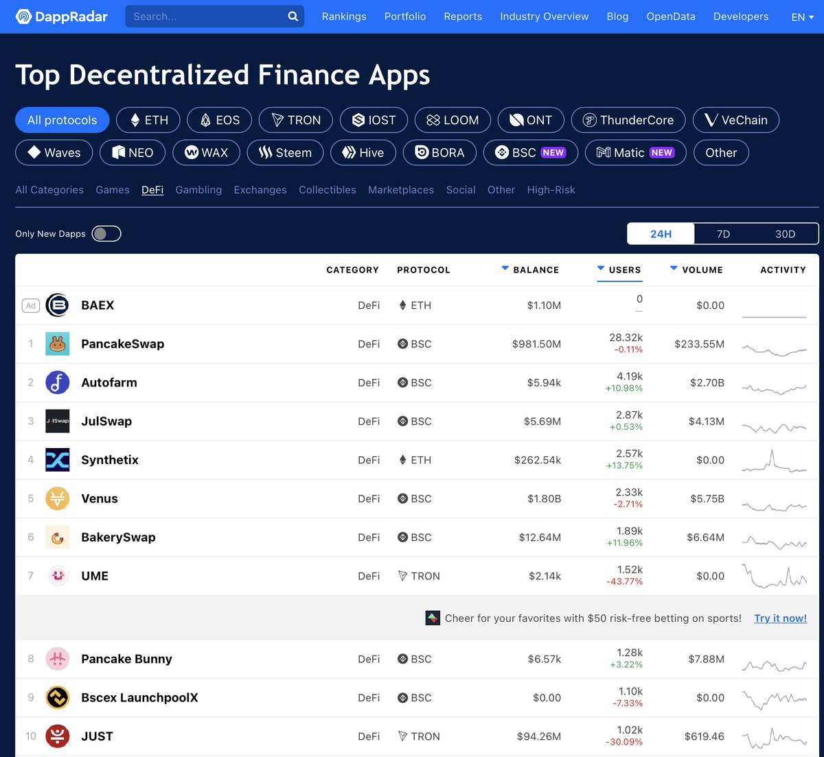Open UME app icon

[x=58, y=576]
